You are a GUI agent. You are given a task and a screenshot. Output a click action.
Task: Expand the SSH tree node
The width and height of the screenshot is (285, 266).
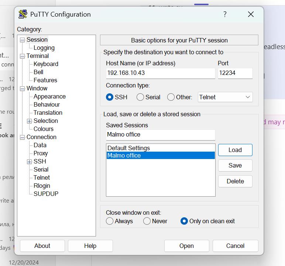click(29, 162)
